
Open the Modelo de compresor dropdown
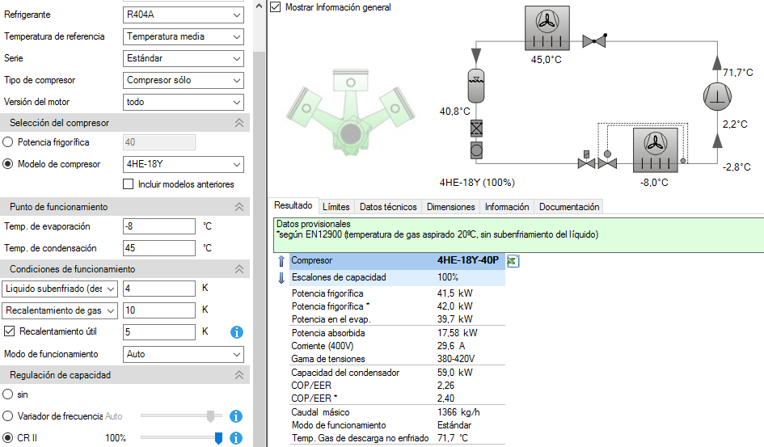pos(183,164)
